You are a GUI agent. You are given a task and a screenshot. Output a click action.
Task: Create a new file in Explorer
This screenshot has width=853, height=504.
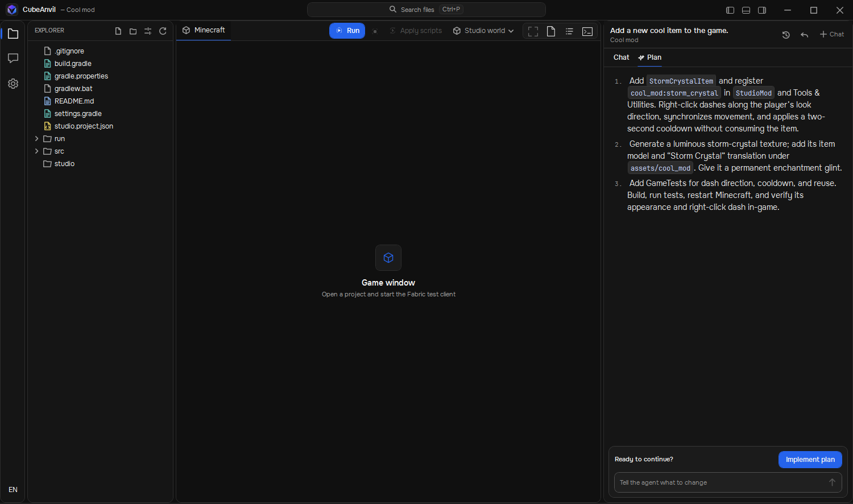(118, 31)
